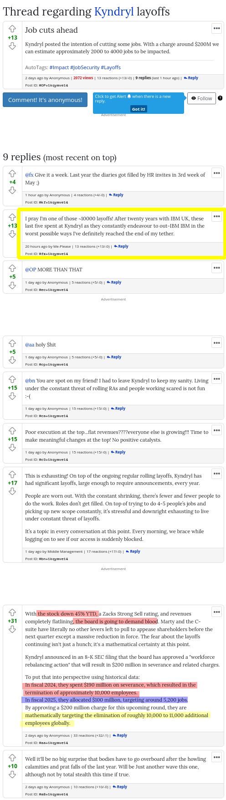The image size is (226, 800).
Task: Upvote the 'stock down 45% YTD' reply
Action: coord(12,612)
